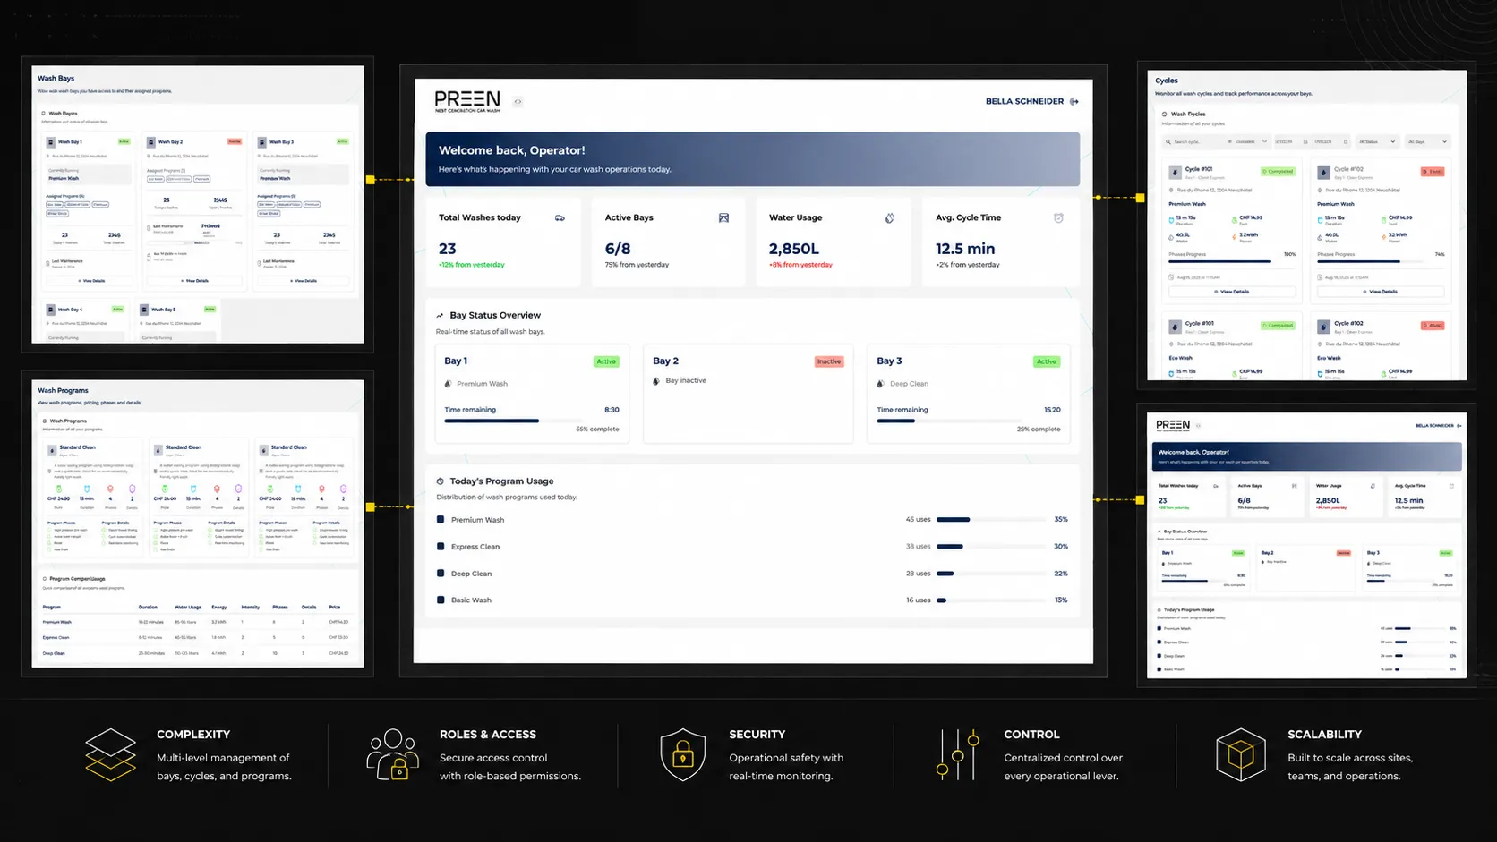Click the water drop icon in Water Usage card
The width and height of the screenshot is (1497, 842).
pyautogui.click(x=889, y=218)
